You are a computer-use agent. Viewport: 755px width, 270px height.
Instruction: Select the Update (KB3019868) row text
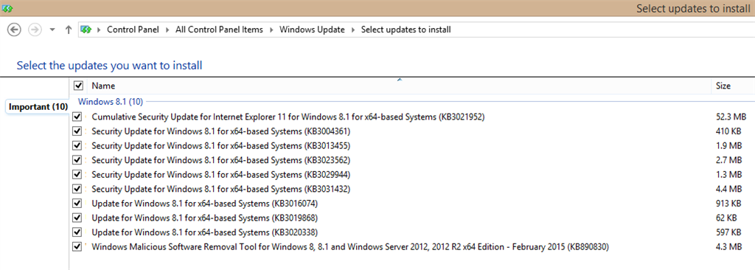(205, 218)
